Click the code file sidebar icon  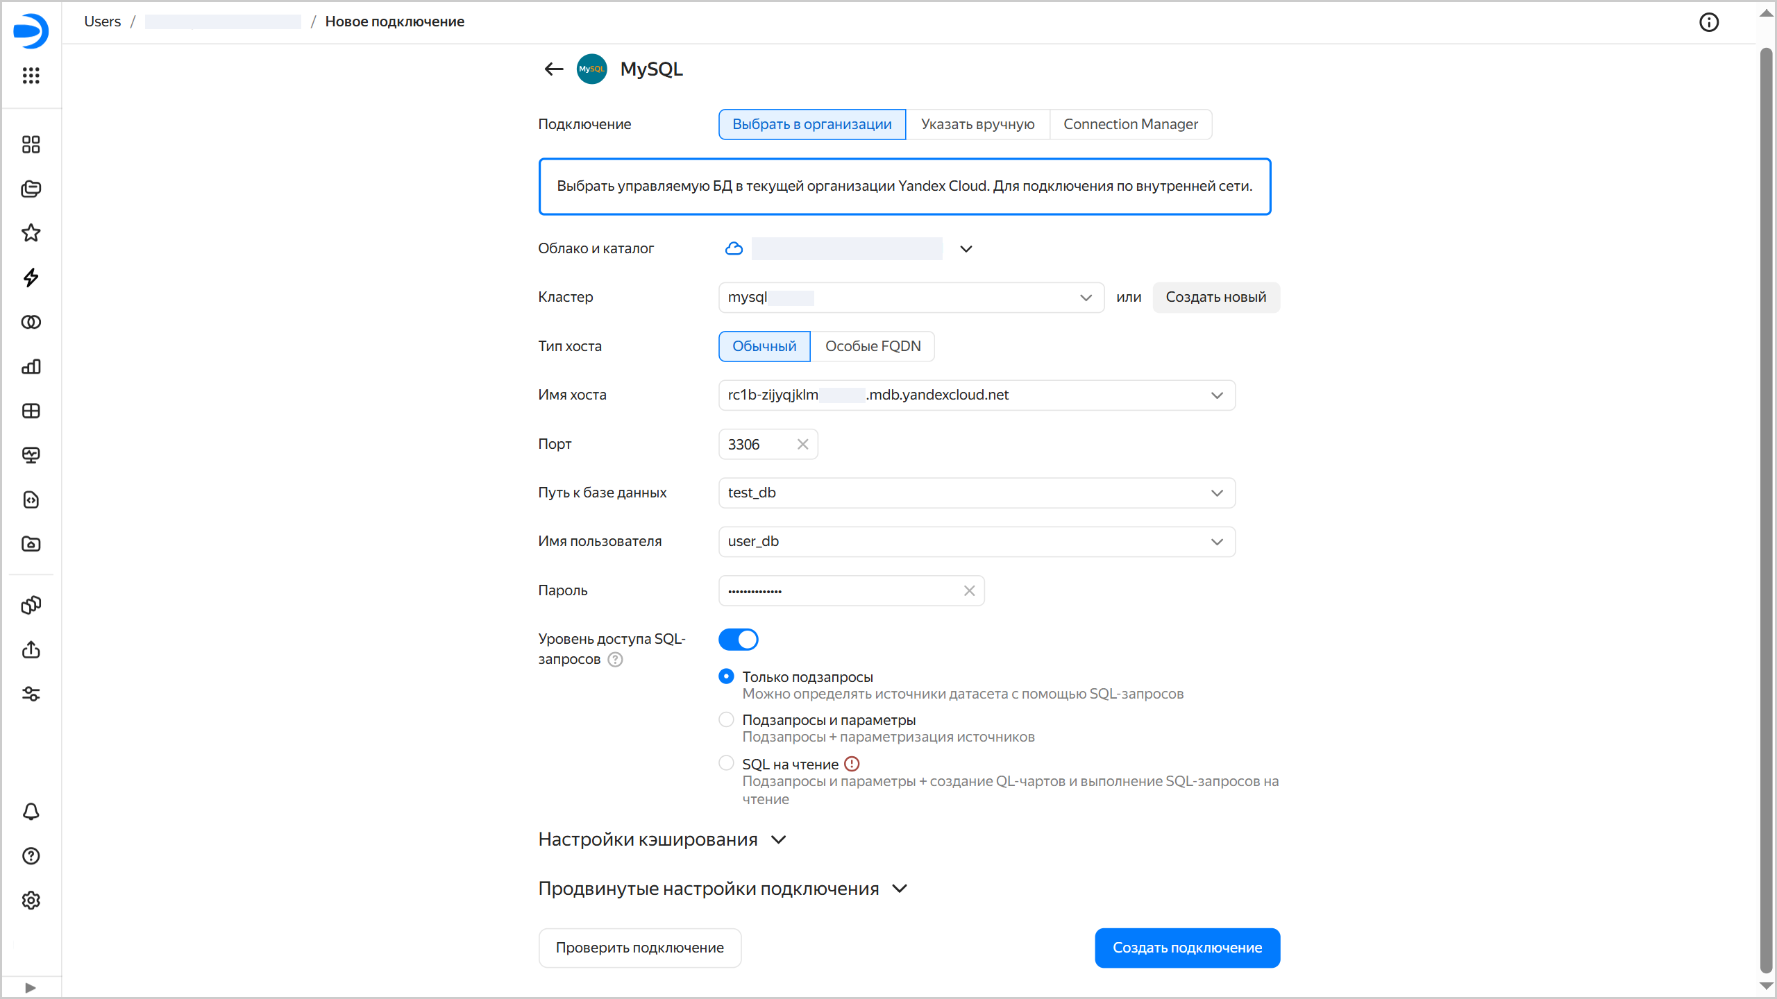click(31, 499)
